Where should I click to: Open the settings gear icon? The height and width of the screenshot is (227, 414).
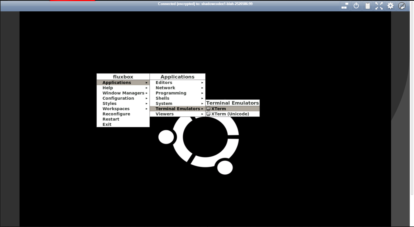pyautogui.click(x=391, y=6)
